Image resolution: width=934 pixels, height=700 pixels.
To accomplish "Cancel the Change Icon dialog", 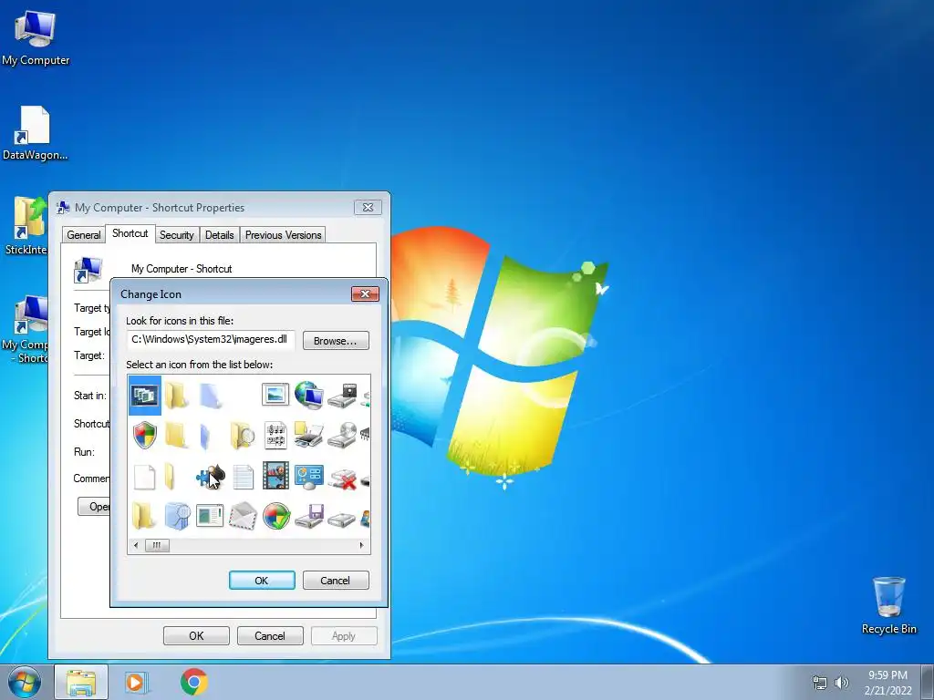I will 336,581.
